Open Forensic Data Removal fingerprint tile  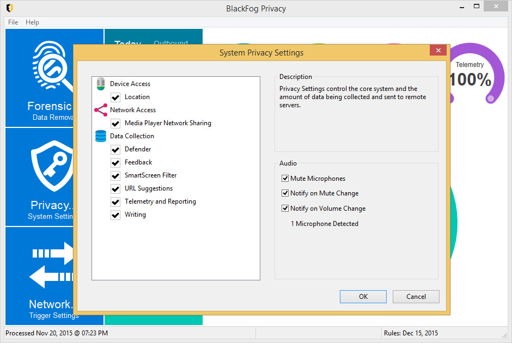[40, 78]
